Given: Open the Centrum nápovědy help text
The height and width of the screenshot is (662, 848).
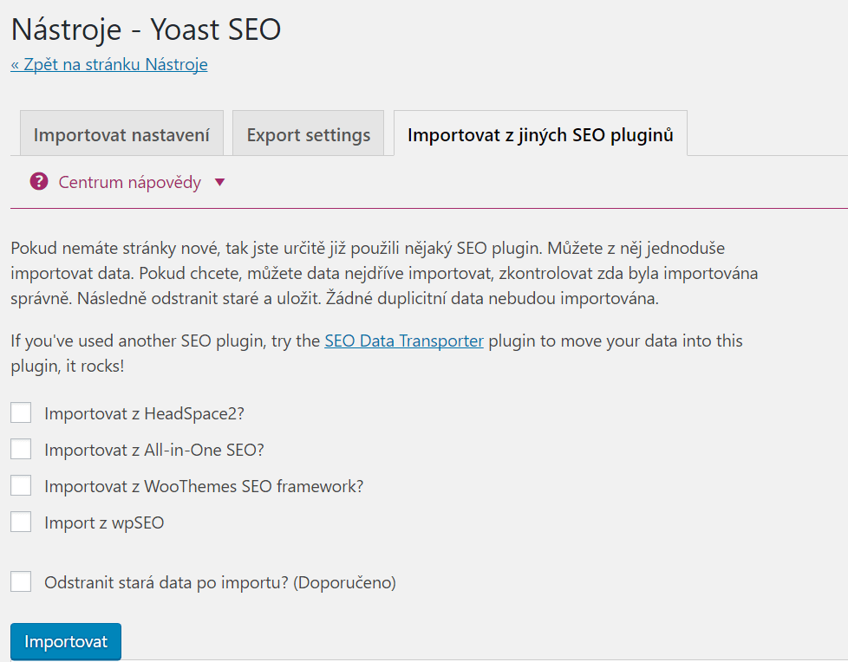Looking at the screenshot, I should point(130,182).
